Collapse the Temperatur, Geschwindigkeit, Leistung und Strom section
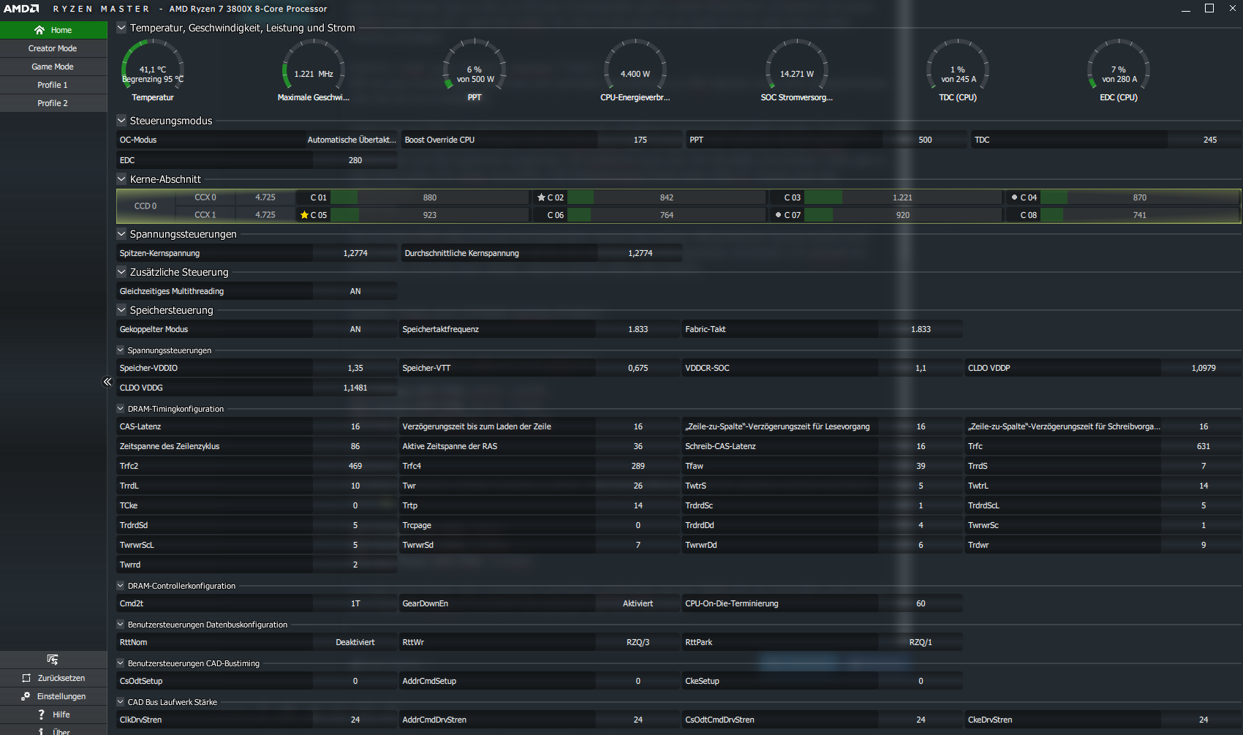This screenshot has width=1243, height=735. tap(121, 28)
